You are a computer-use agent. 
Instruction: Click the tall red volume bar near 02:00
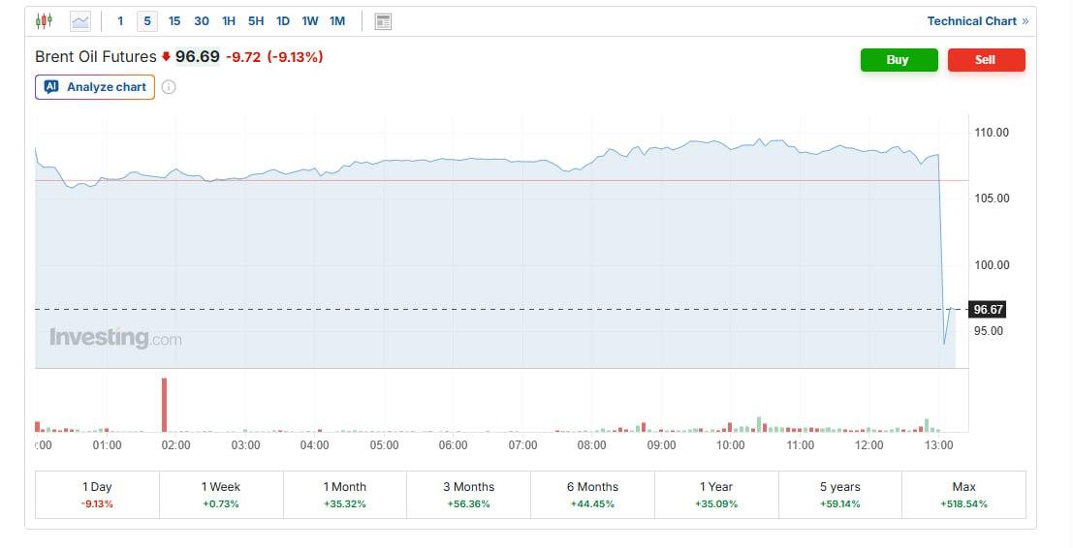[164, 405]
